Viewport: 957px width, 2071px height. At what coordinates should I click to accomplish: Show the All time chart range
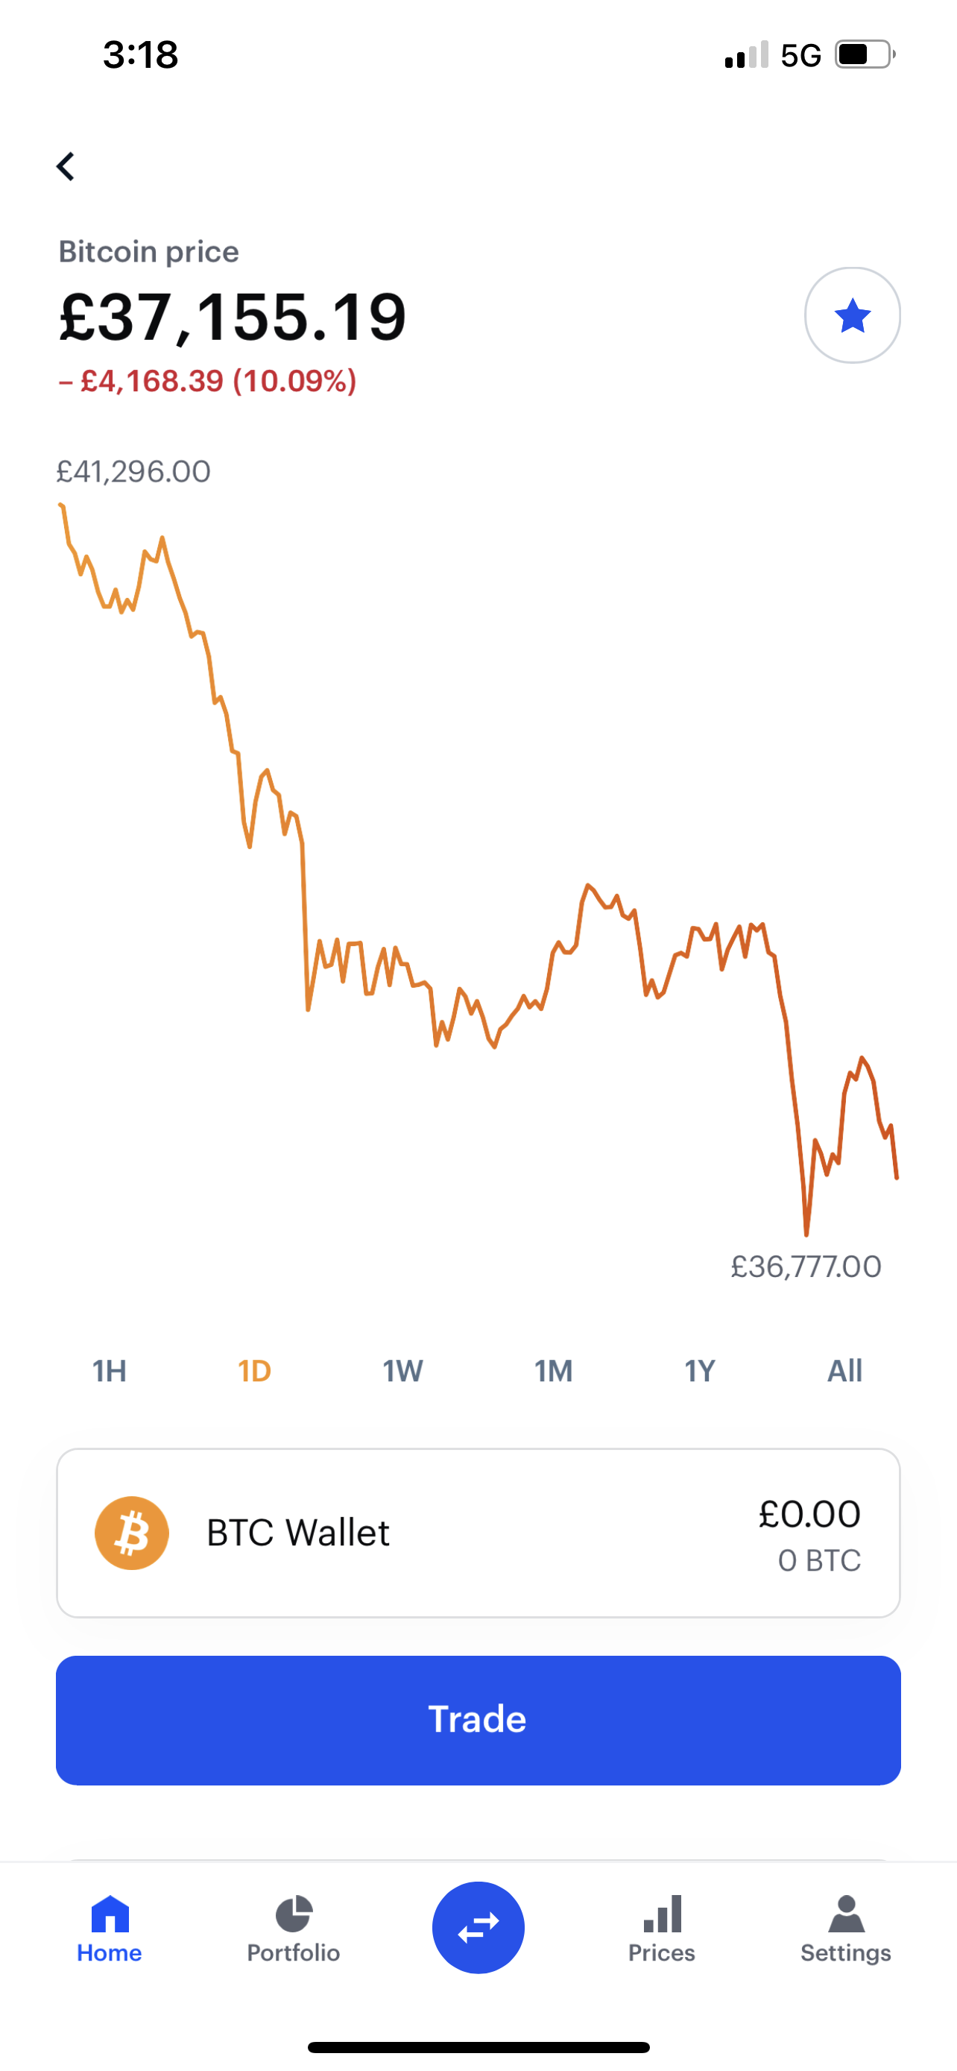pos(844,1371)
